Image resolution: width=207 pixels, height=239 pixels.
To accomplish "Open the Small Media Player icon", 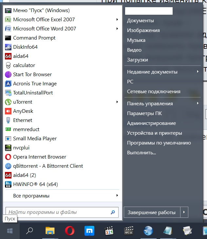I will pos(8,139).
